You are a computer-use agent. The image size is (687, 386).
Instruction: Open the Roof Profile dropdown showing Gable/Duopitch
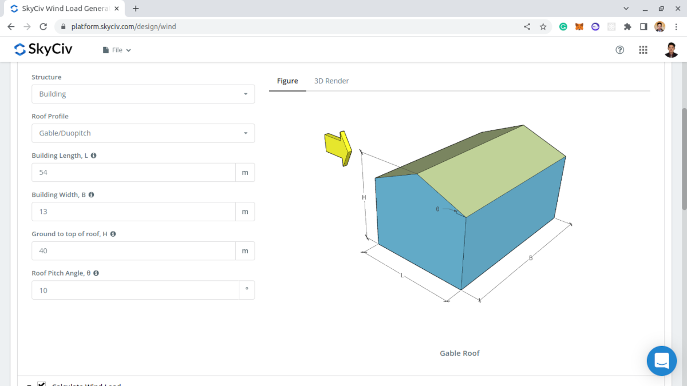(143, 133)
